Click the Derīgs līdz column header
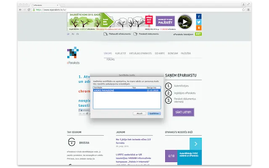This screenshot has height=168, width=269. tap(153, 88)
